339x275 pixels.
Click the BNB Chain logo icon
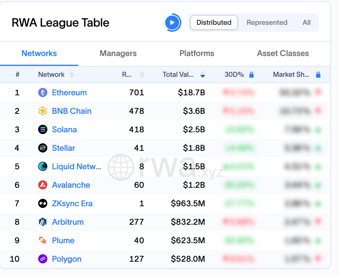(x=43, y=111)
